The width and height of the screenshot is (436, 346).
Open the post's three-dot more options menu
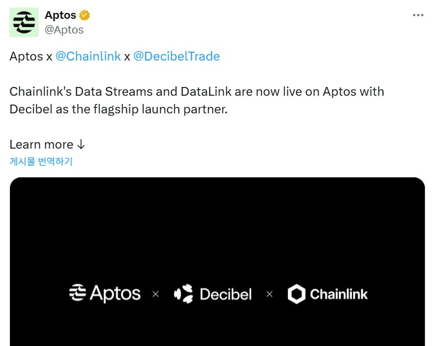click(x=418, y=15)
